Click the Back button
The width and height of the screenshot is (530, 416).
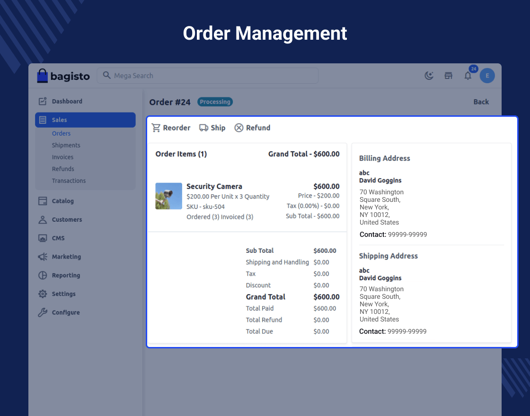(481, 102)
